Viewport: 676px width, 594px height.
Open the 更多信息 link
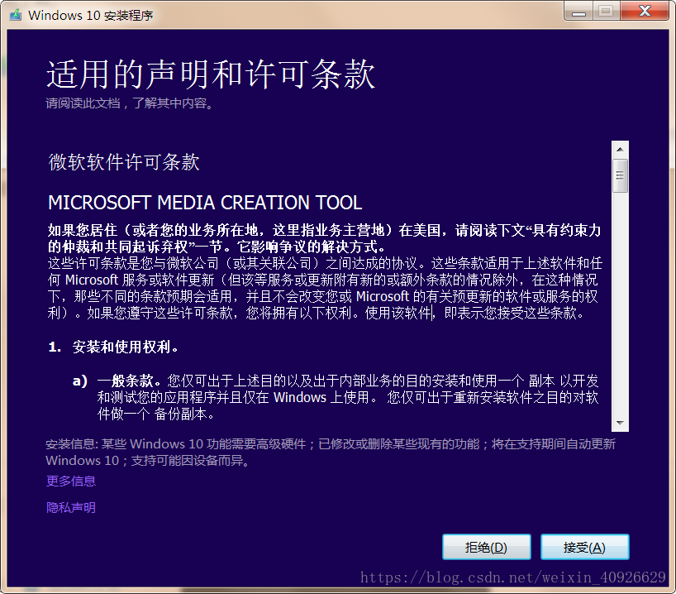pos(71,481)
